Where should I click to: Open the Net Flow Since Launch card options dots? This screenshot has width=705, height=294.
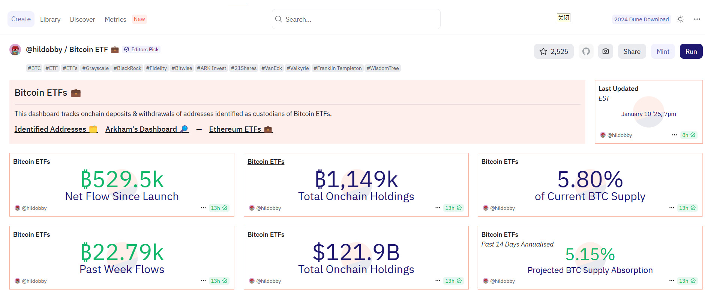click(203, 208)
